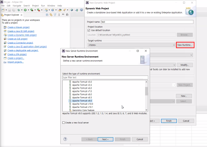Open the Help menu

click(59, 6)
